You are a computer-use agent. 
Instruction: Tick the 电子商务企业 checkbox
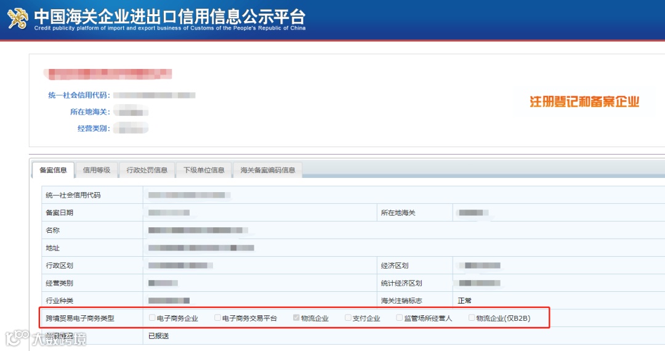[152, 318]
